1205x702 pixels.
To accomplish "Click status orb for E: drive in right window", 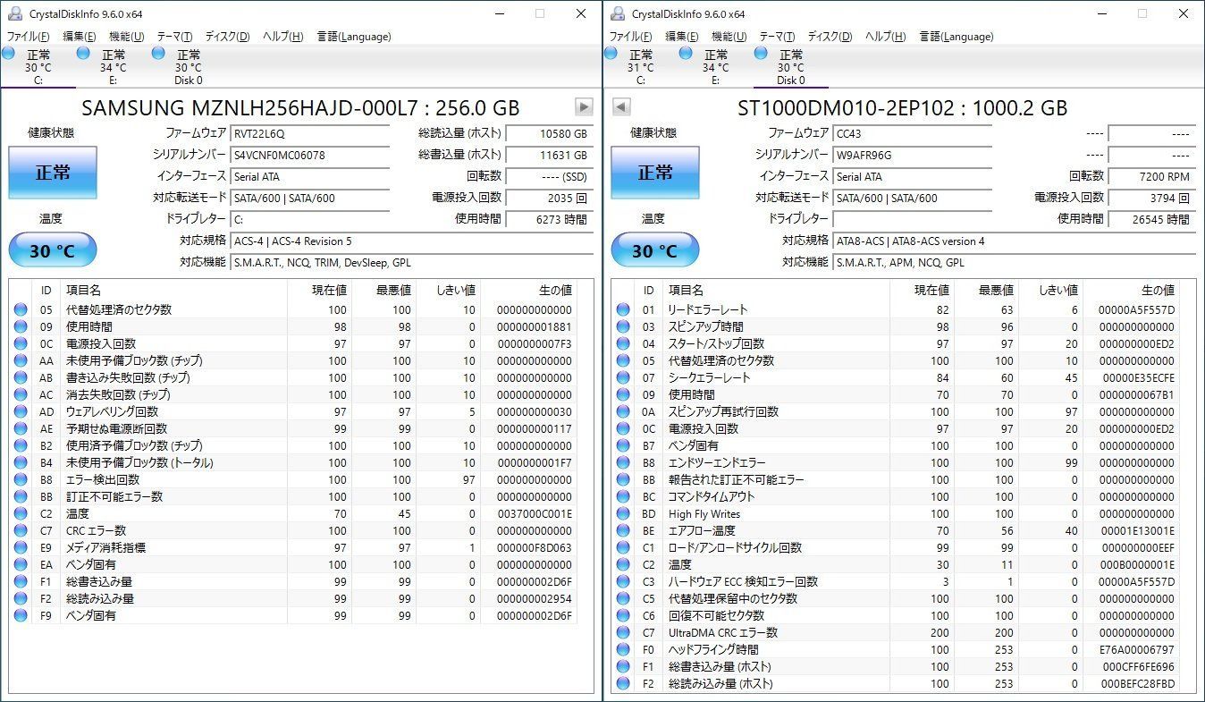I will [x=687, y=54].
